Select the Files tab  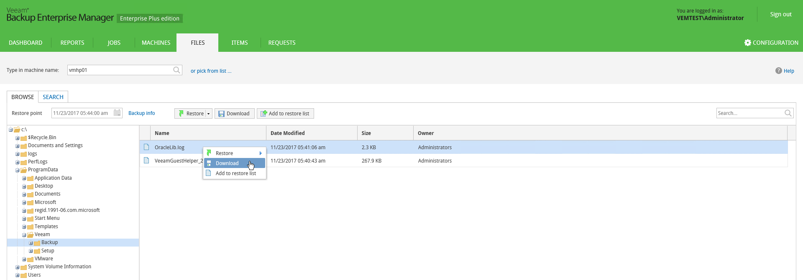(197, 43)
